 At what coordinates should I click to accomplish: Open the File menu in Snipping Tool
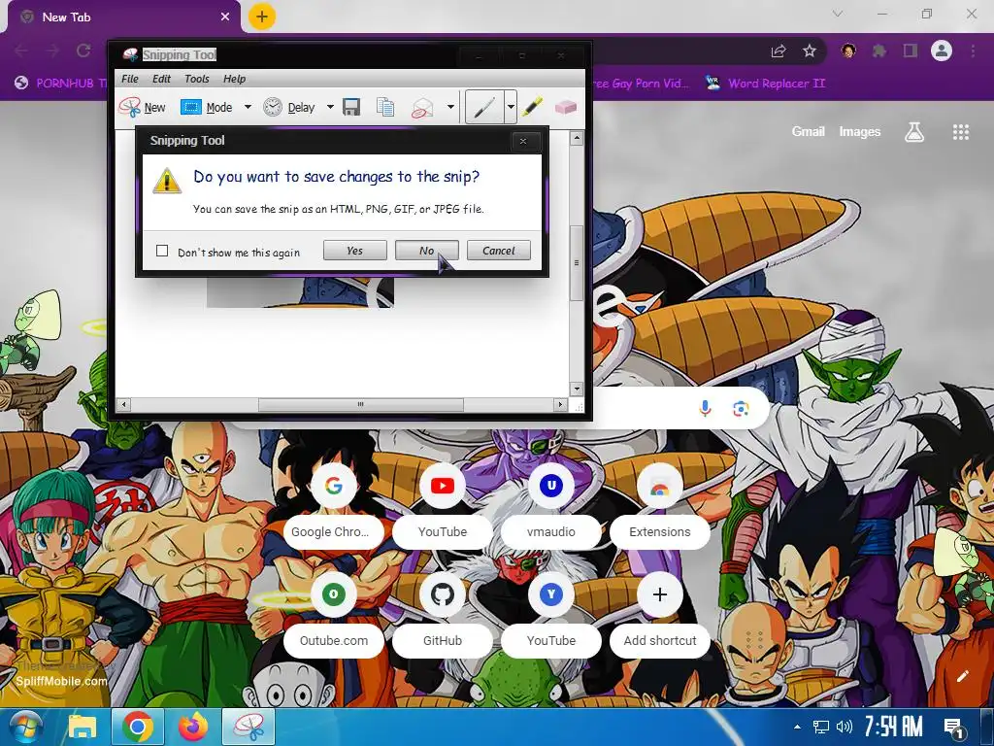[x=130, y=79]
